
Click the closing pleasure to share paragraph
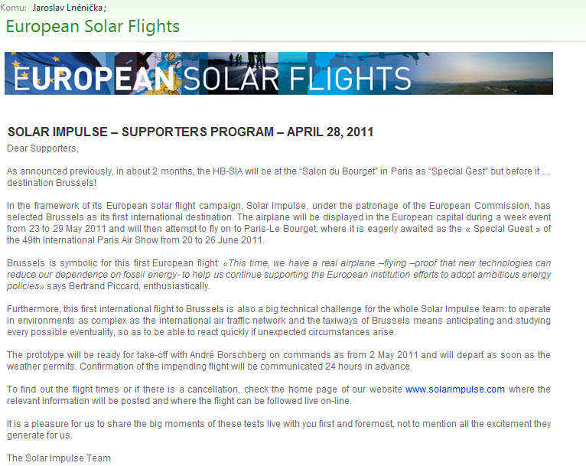278,429
